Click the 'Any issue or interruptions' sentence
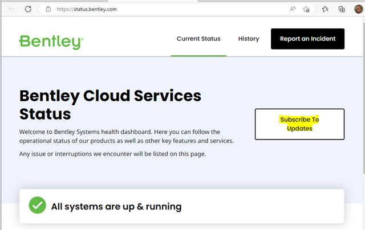The width and height of the screenshot is (365, 230). (112, 154)
